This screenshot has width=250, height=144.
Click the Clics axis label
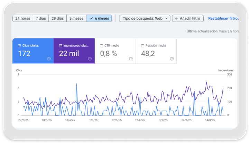pos(19,70)
